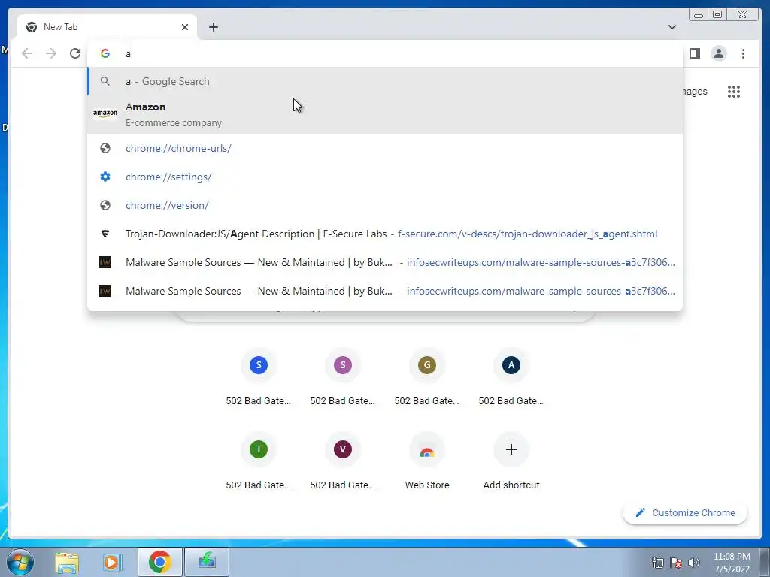The height and width of the screenshot is (577, 770).
Task: Open File Explorer from taskbar
Action: (x=67, y=562)
